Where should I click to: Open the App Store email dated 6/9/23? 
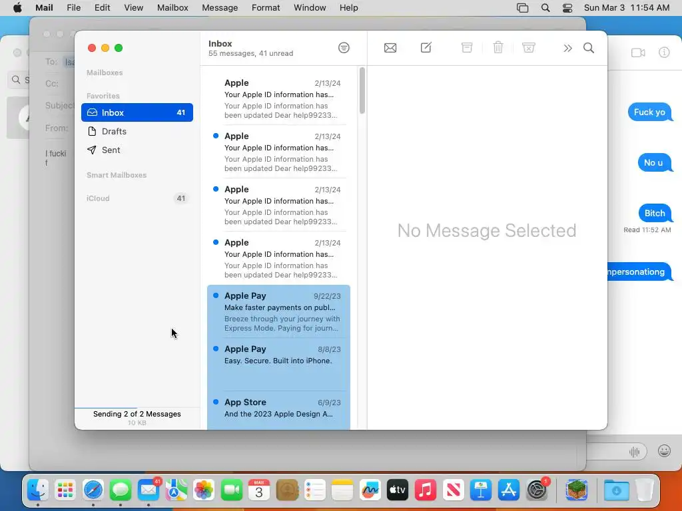[x=279, y=410]
